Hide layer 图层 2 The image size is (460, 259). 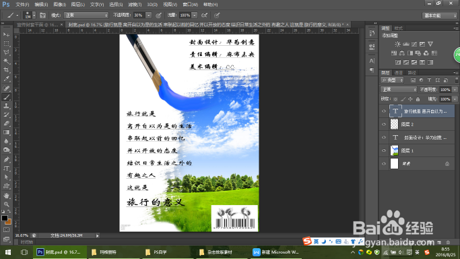tap(384, 124)
